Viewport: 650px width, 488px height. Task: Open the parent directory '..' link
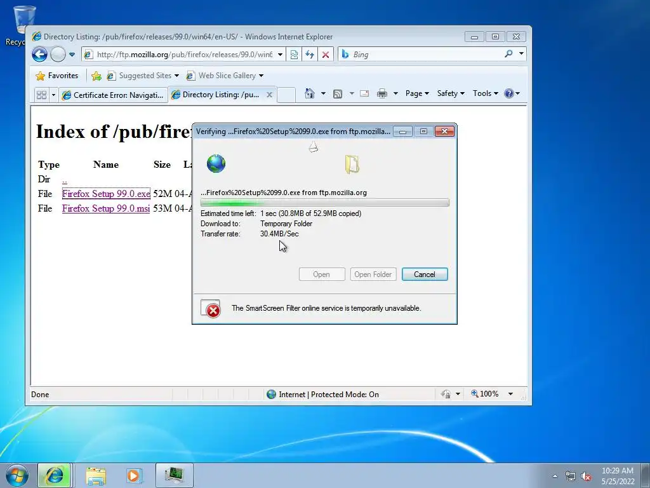coord(65,180)
